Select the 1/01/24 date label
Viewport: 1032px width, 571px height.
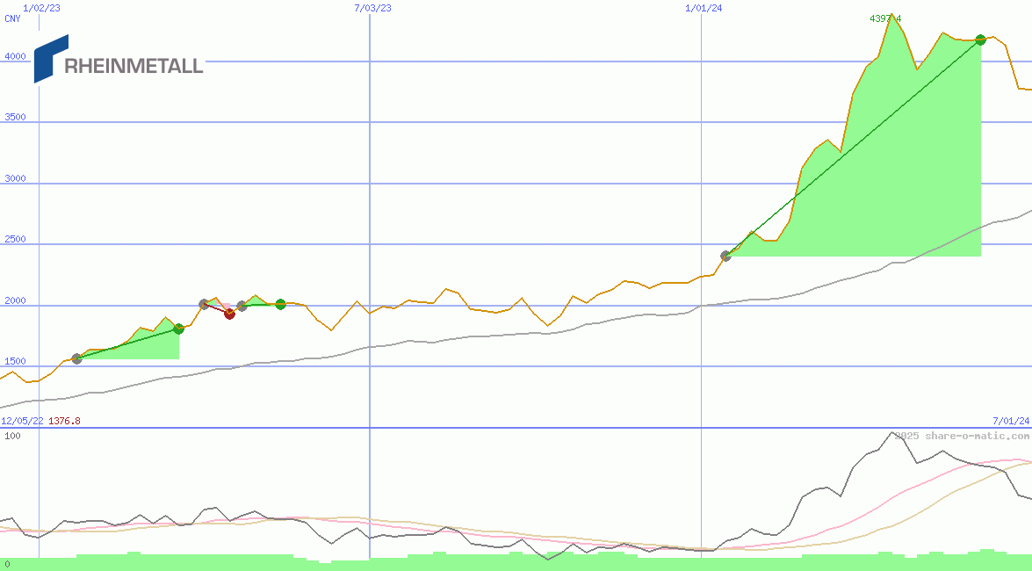click(x=704, y=8)
